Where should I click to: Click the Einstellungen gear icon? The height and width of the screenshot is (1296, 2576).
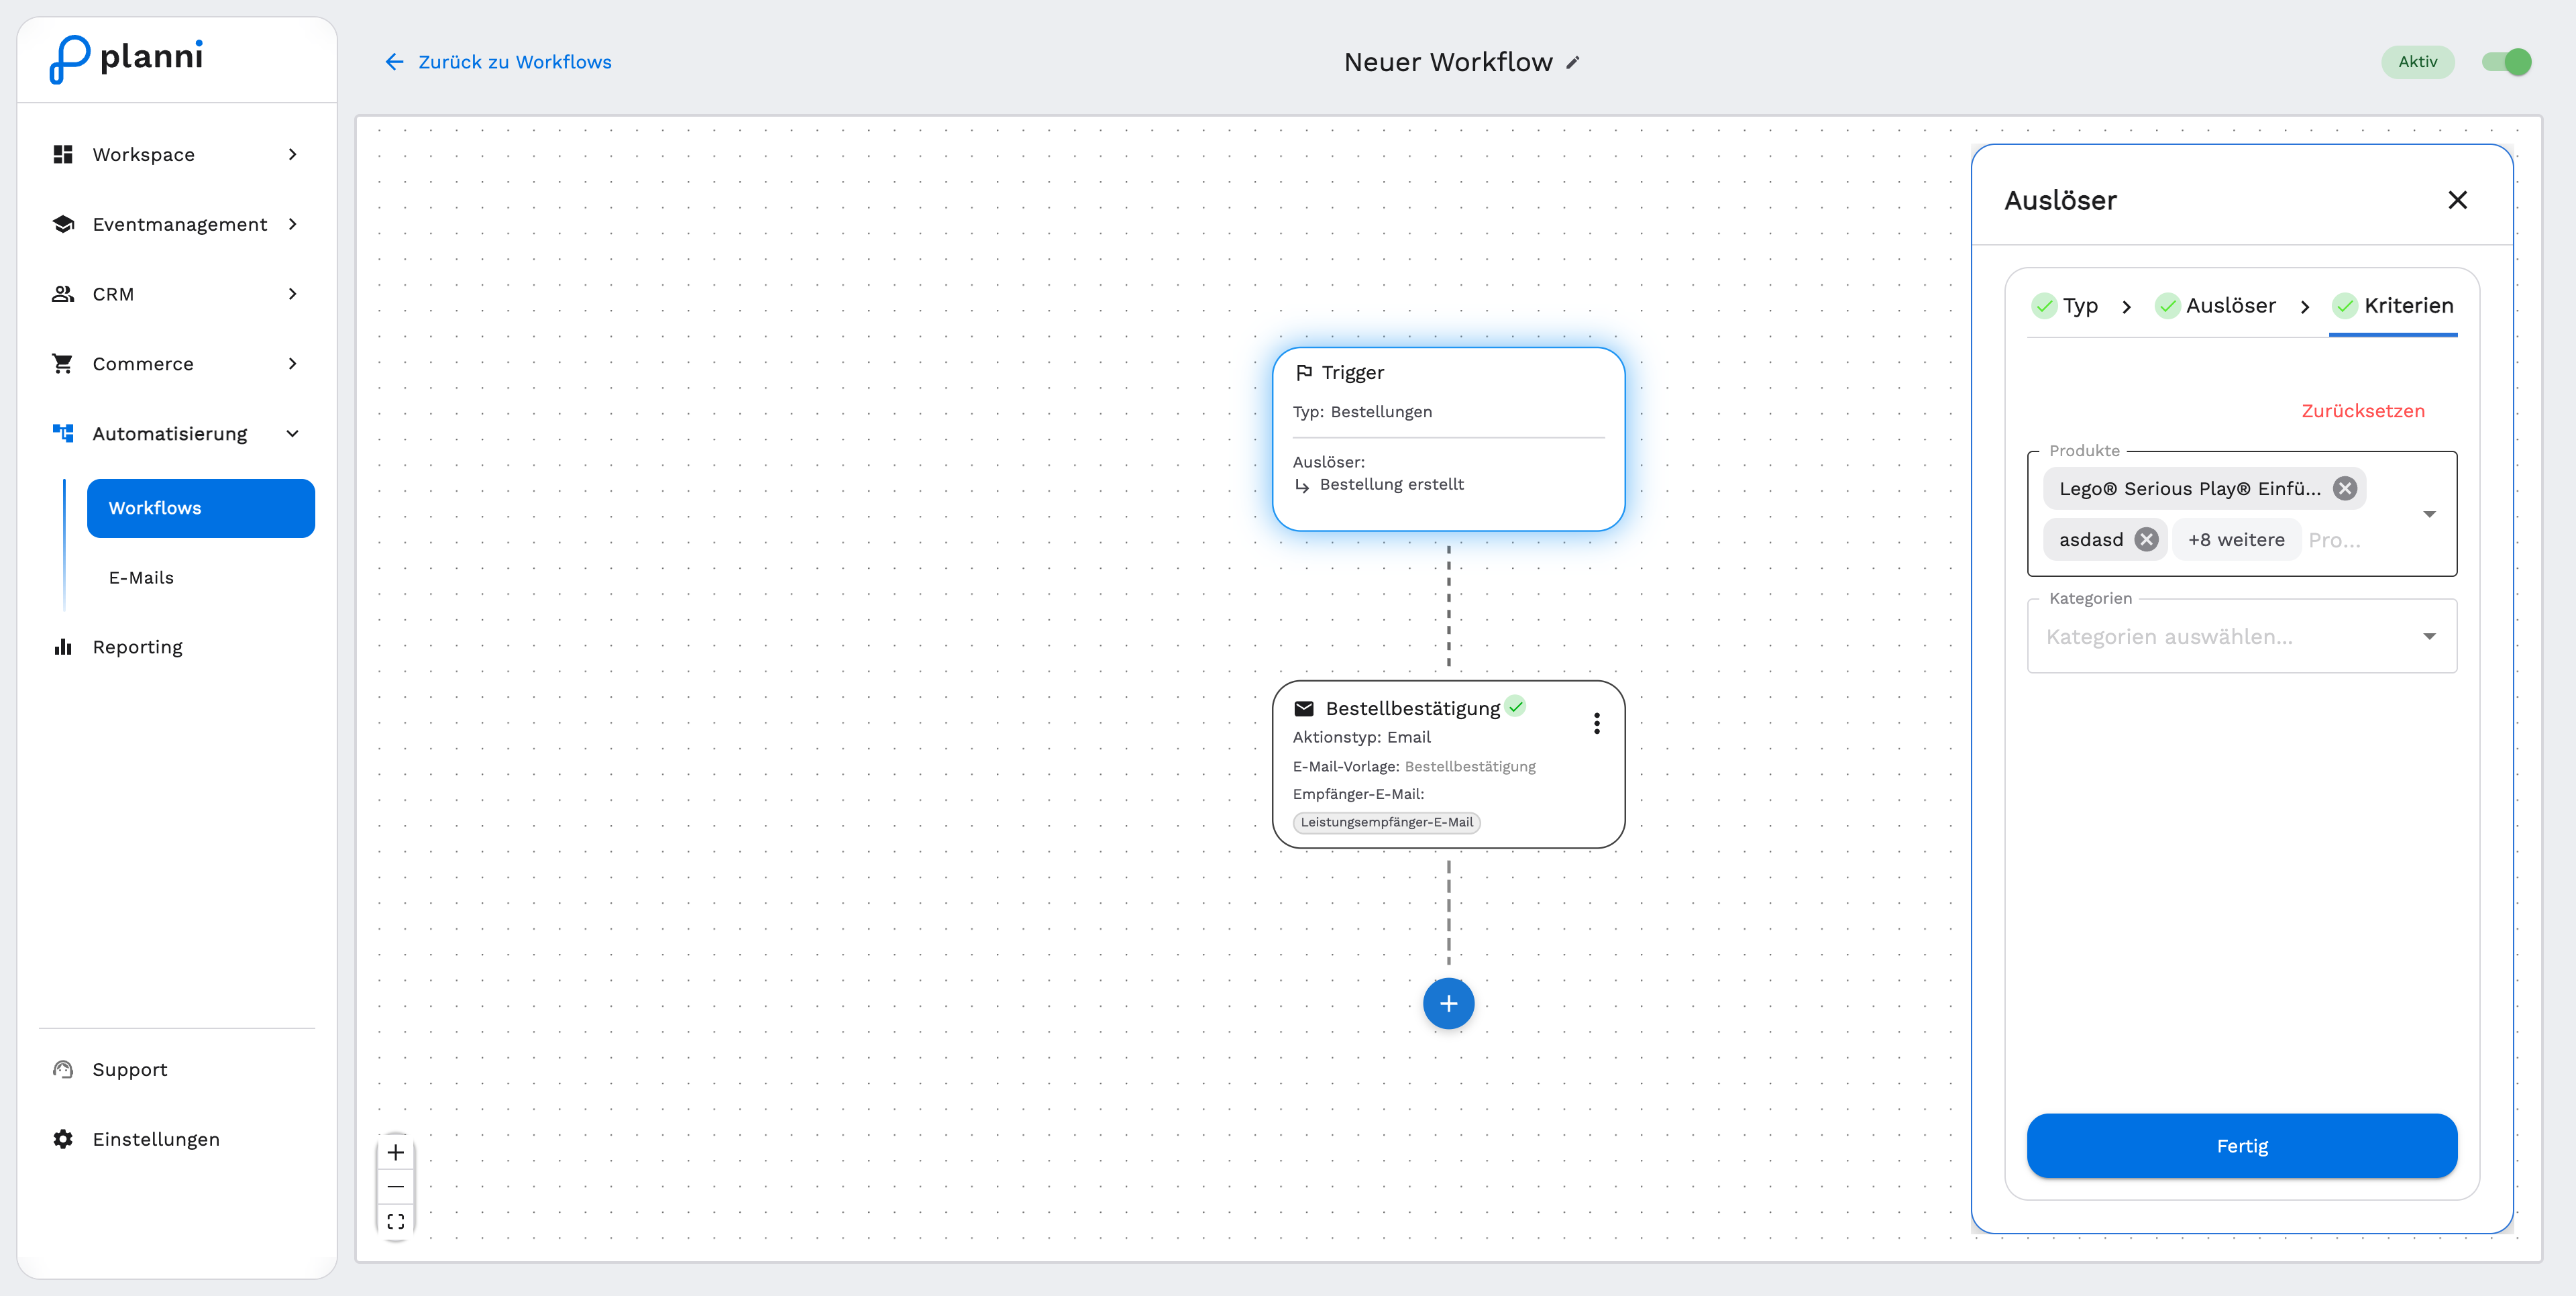click(x=63, y=1139)
